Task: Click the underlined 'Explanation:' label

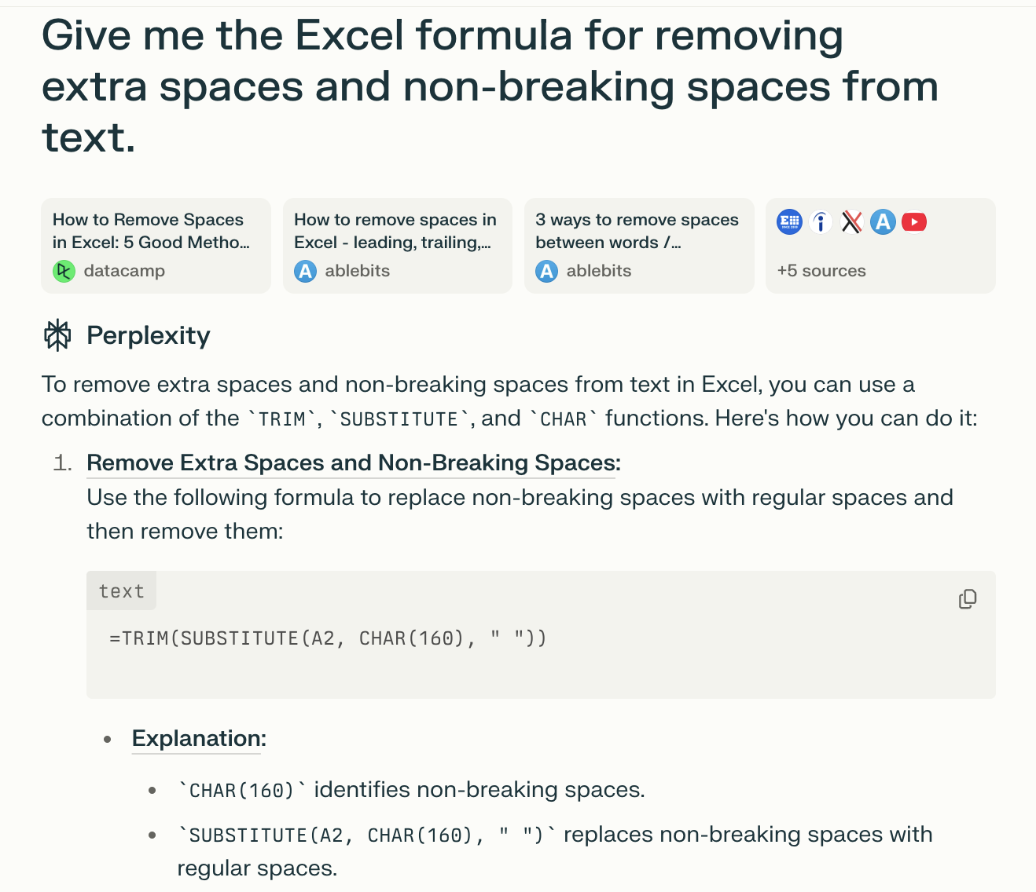Action: 199,738
